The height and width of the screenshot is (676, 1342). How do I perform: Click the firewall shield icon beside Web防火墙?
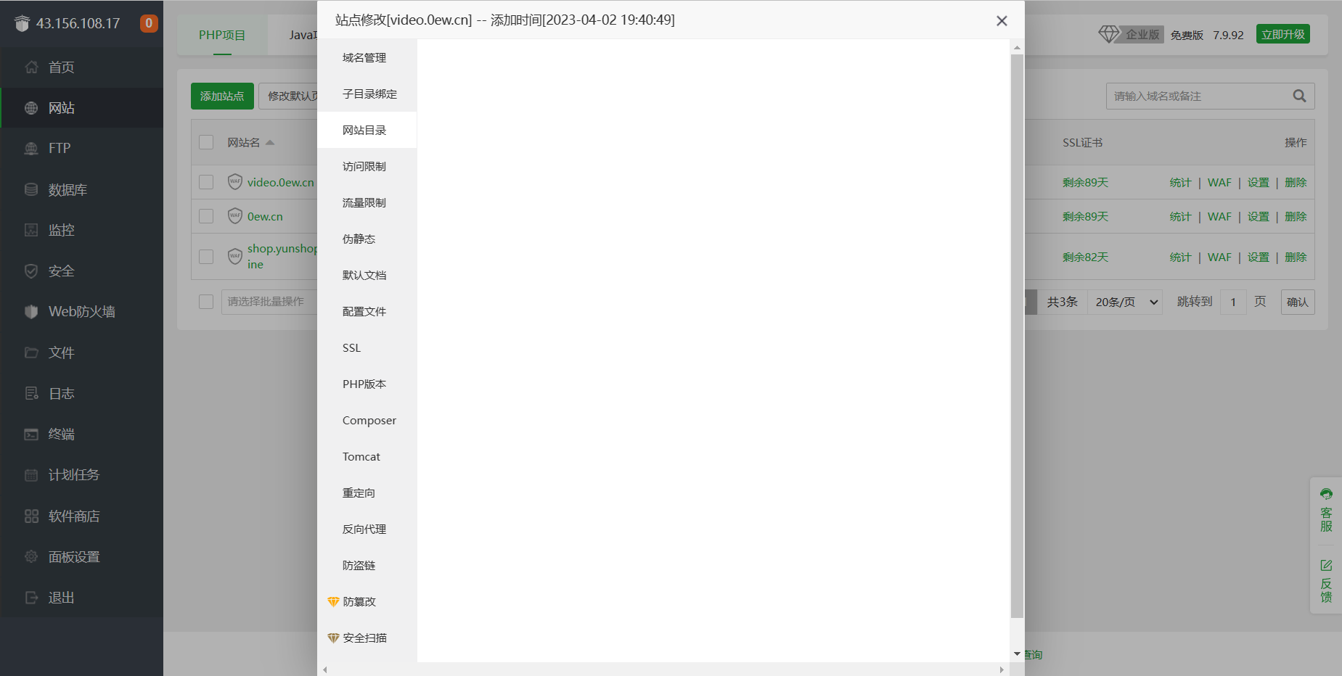pos(31,312)
